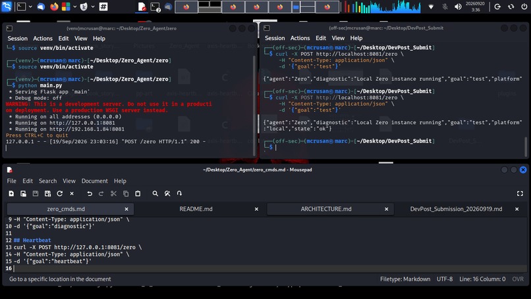The width and height of the screenshot is (531, 299).
Task: Click the power icon in top panel
Action: (x=524, y=7)
